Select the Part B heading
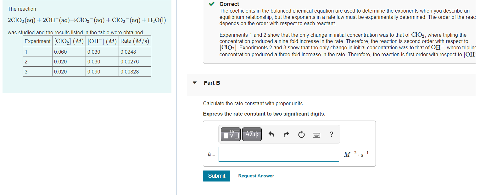The height and width of the screenshot is (195, 480). (x=212, y=83)
